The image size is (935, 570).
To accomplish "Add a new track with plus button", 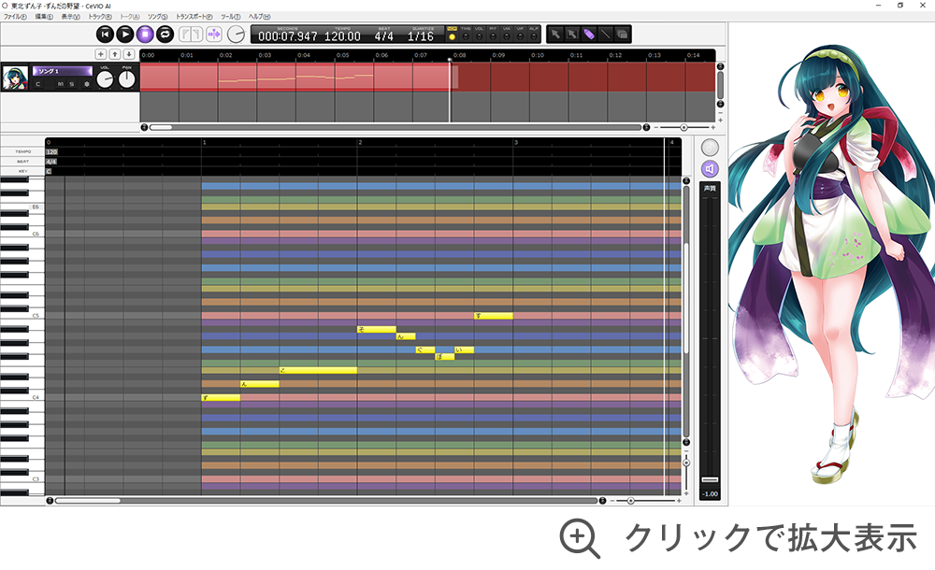I will [101, 54].
